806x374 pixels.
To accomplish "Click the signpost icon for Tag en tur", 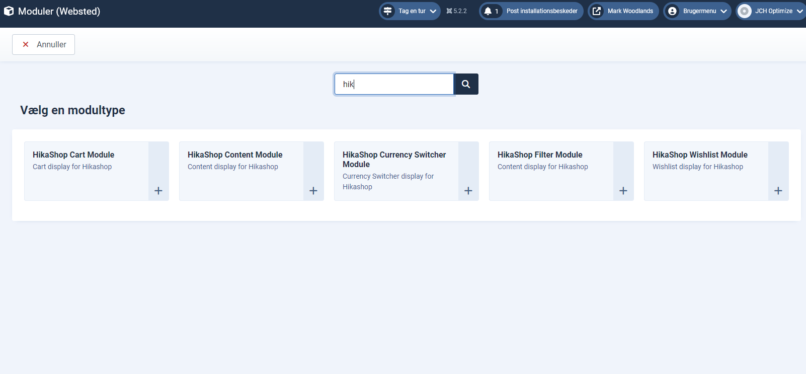I will point(388,11).
